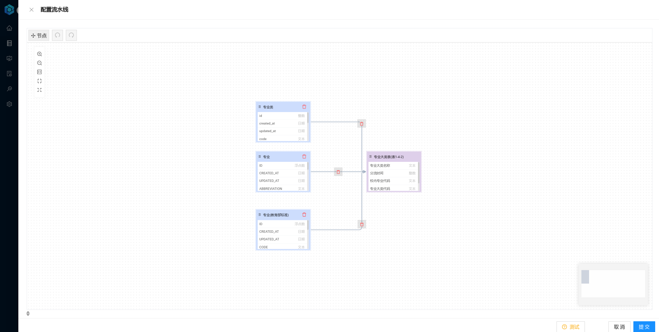Click the 提交 submit button

(644, 327)
